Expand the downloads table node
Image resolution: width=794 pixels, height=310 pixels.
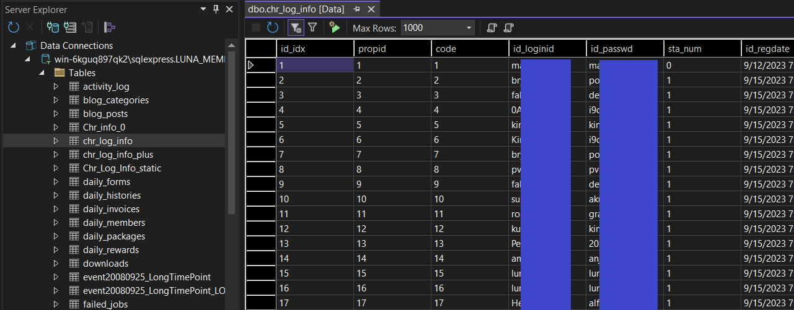point(56,264)
